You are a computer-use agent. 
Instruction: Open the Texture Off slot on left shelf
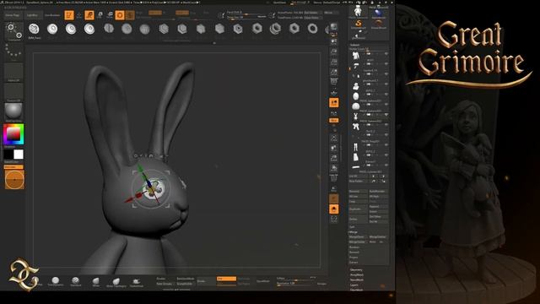(x=13, y=92)
